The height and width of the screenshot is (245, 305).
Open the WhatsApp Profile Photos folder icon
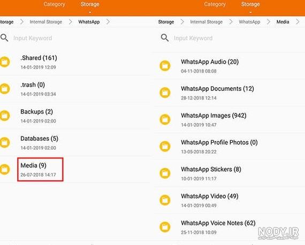coord(165,146)
